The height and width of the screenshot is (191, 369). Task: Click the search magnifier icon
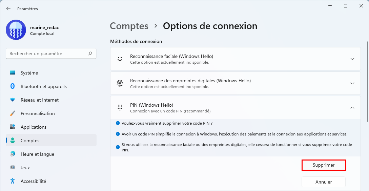pos(90,54)
